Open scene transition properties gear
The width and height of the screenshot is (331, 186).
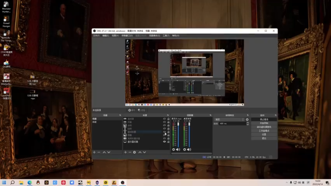247,119
